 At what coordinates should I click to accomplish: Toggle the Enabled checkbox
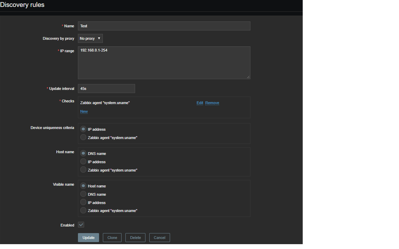click(81, 225)
